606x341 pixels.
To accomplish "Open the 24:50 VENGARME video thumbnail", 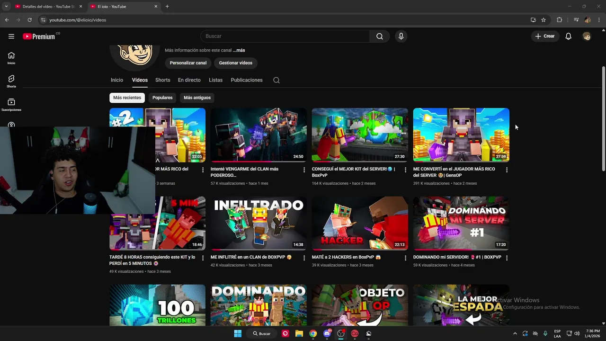I will pyautogui.click(x=258, y=135).
